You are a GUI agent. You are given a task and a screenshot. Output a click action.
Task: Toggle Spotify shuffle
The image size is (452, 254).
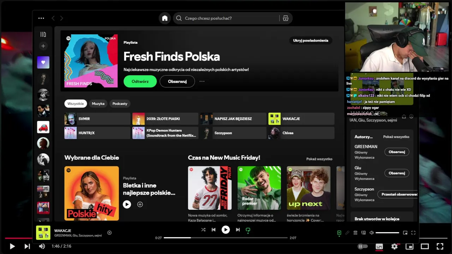click(x=203, y=230)
